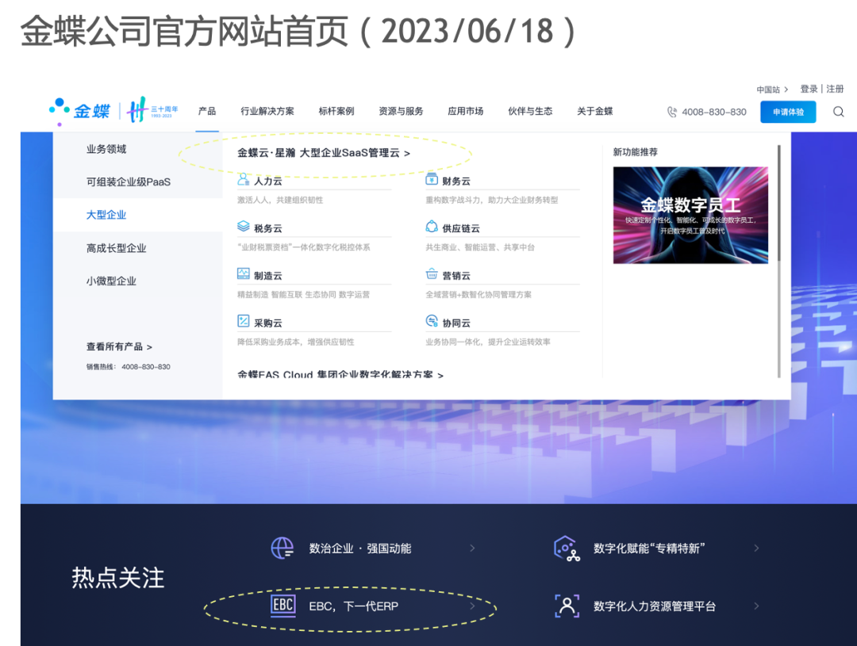Select 高成长型企业 category
Image resolution: width=857 pixels, height=646 pixels.
(116, 248)
